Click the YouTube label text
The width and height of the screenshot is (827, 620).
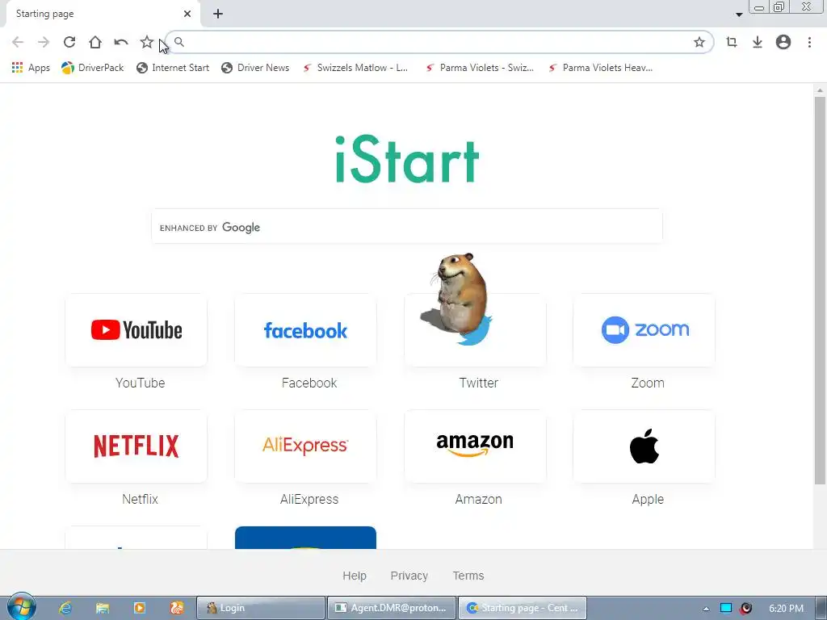[141, 383]
